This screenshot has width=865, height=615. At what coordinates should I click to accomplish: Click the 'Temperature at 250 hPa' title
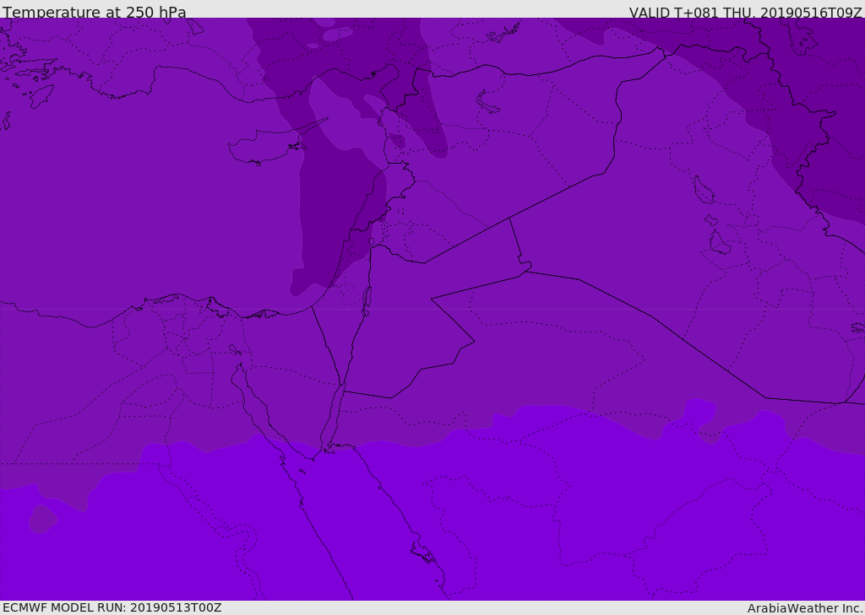95,12
